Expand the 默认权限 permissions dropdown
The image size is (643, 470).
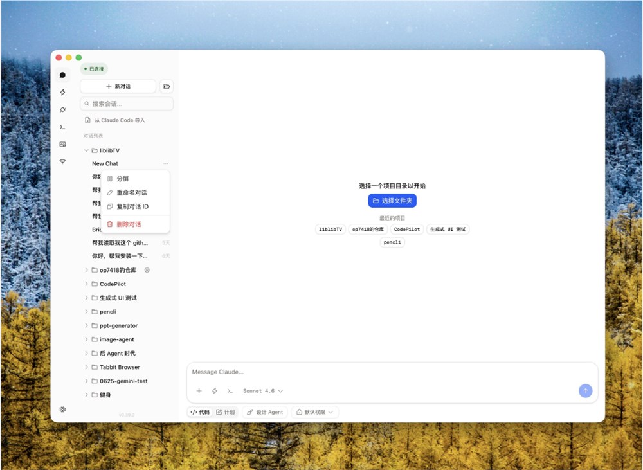pos(314,412)
